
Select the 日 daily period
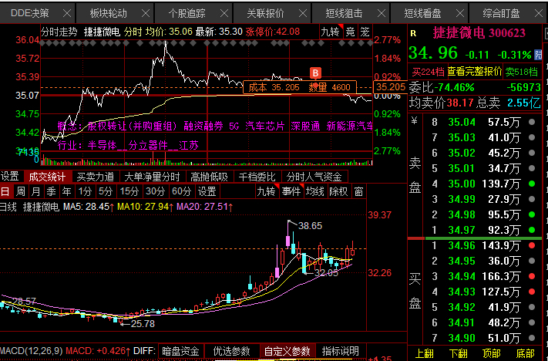(x=5, y=192)
